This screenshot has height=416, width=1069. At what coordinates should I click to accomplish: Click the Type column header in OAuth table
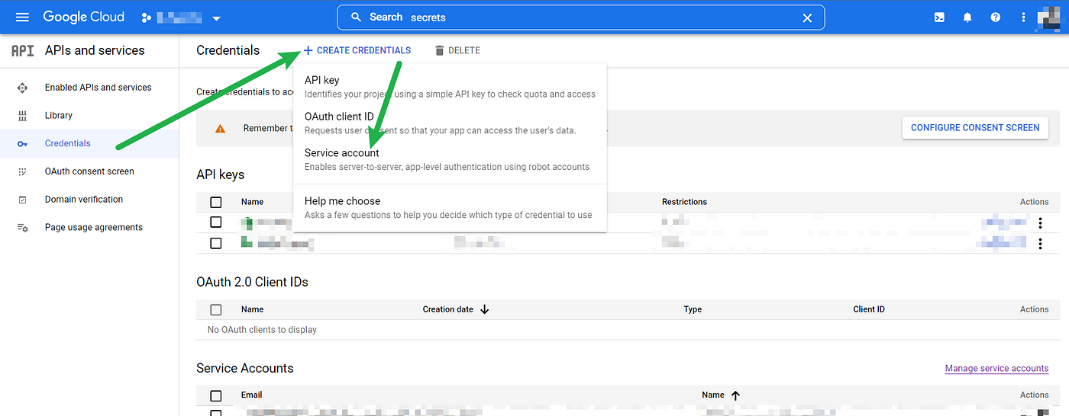(693, 309)
